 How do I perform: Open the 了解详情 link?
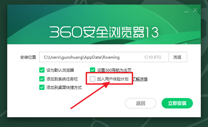point(140,79)
